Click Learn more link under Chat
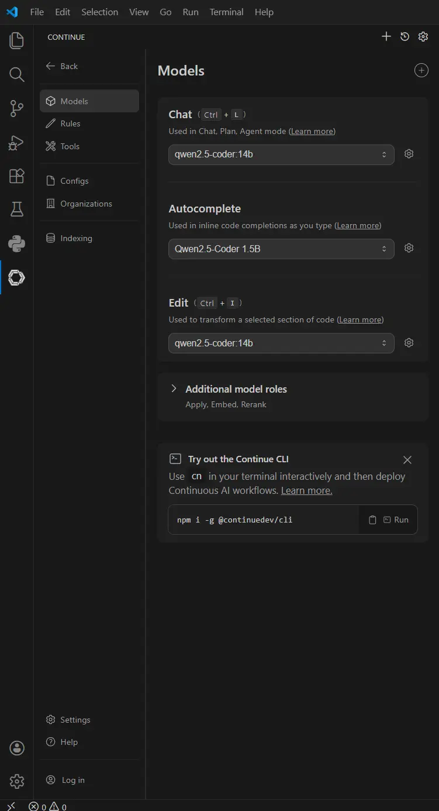 312,131
